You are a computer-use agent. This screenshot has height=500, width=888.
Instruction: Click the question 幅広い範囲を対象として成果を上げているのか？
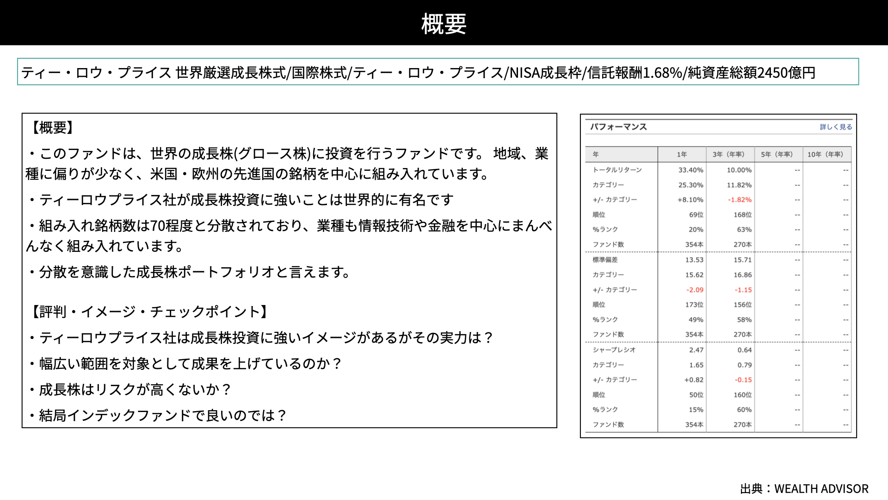pos(185,363)
